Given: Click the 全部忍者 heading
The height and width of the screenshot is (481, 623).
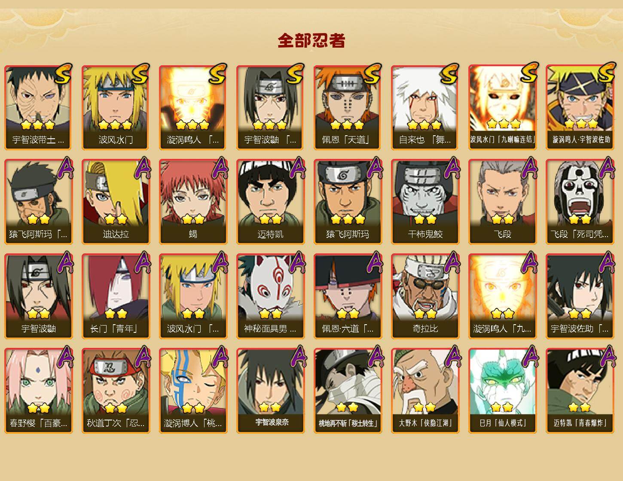Looking at the screenshot, I should click(311, 40).
